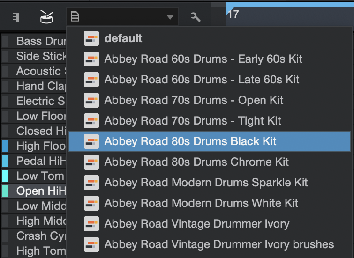Select Abbey Road 80s Drums Black Kit

tap(210, 141)
